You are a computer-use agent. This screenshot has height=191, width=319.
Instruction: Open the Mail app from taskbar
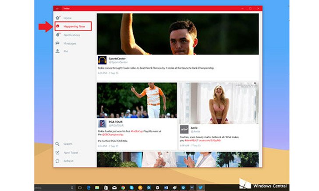114,188
